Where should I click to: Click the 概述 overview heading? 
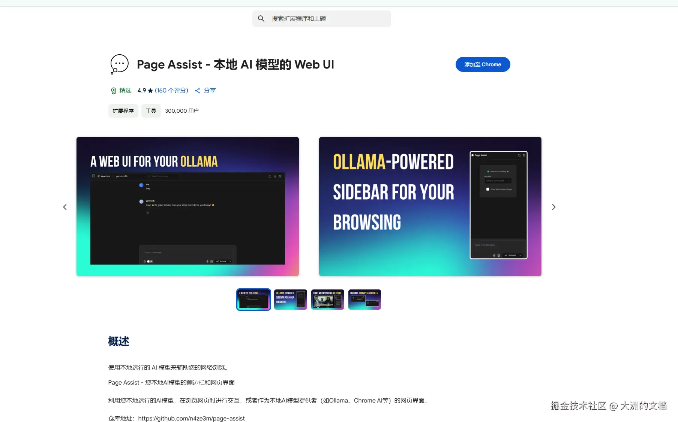118,341
